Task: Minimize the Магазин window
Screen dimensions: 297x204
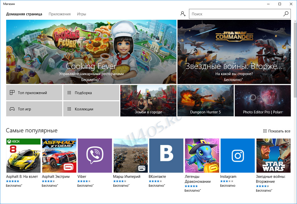Action: (x=268, y=4)
